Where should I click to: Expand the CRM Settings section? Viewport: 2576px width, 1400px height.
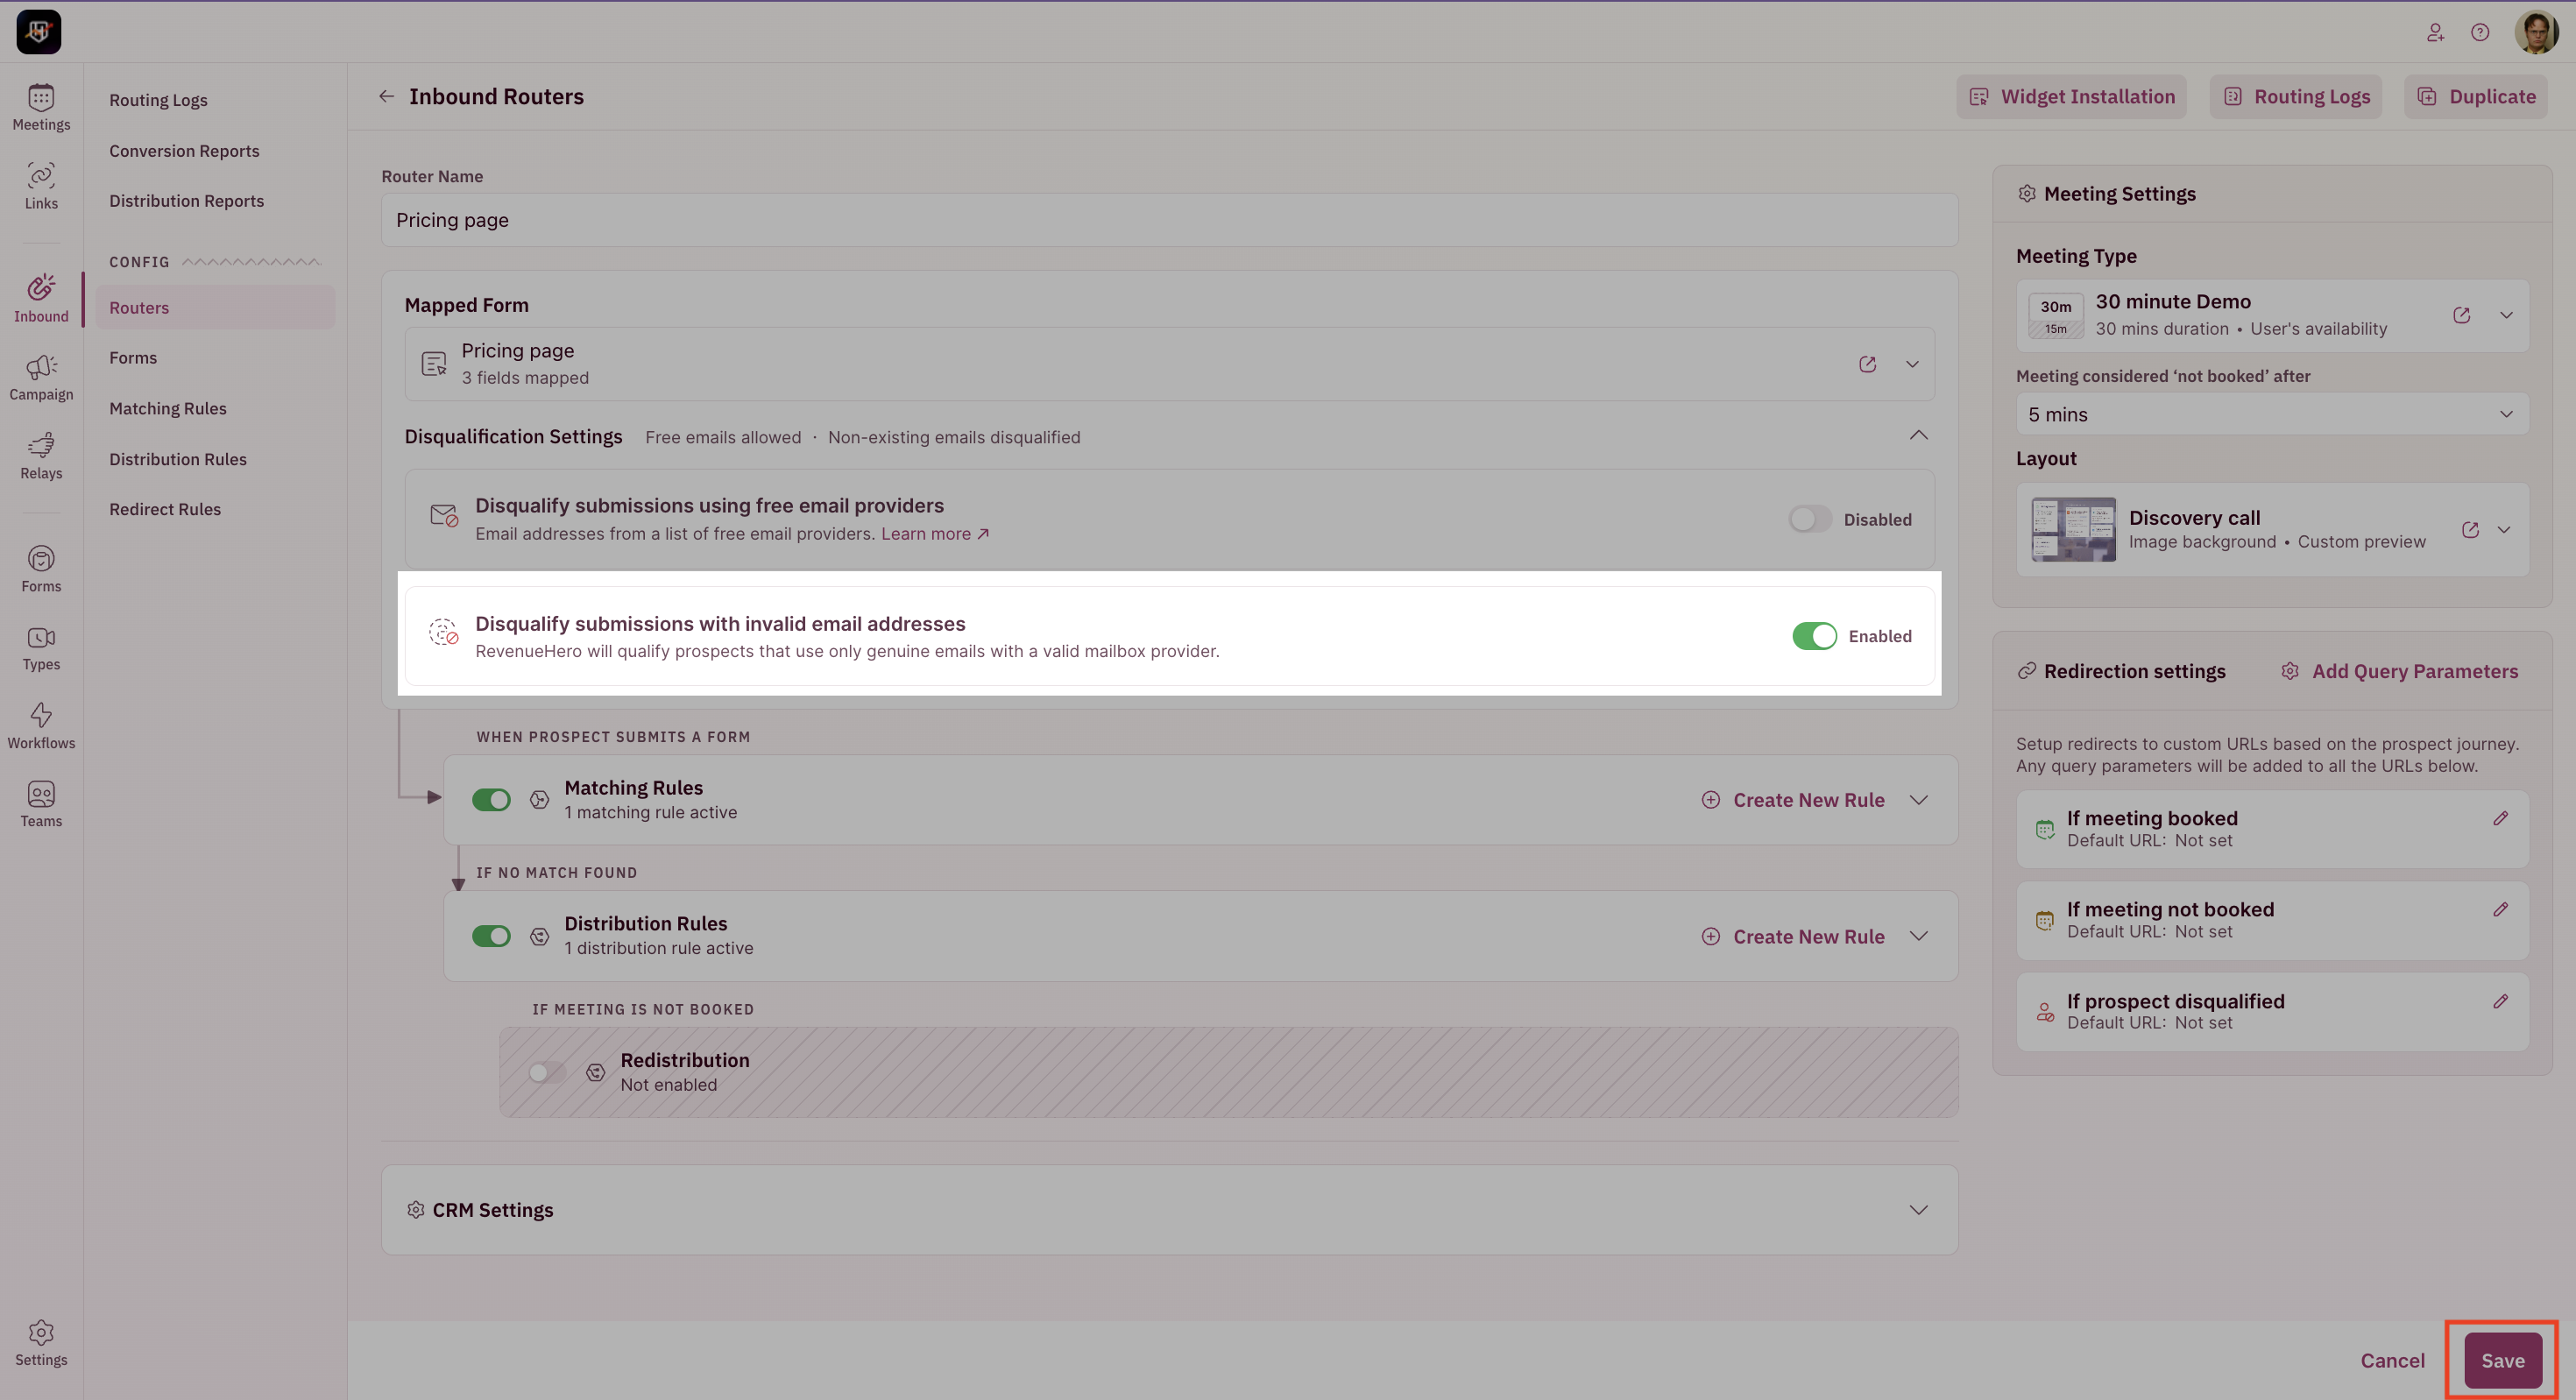coord(1917,1210)
